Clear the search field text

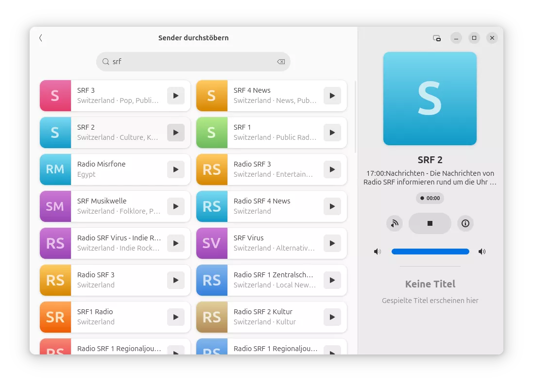pos(281,62)
